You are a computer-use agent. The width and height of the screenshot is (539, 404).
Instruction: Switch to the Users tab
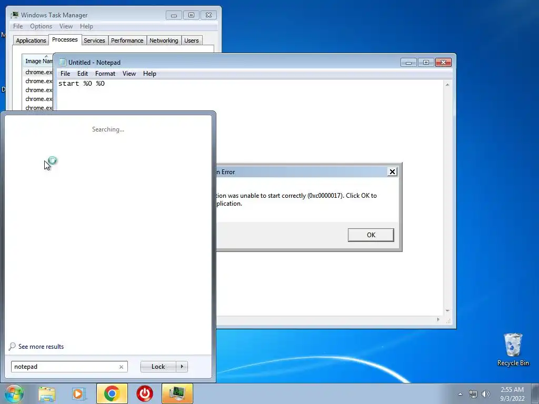[192, 41]
